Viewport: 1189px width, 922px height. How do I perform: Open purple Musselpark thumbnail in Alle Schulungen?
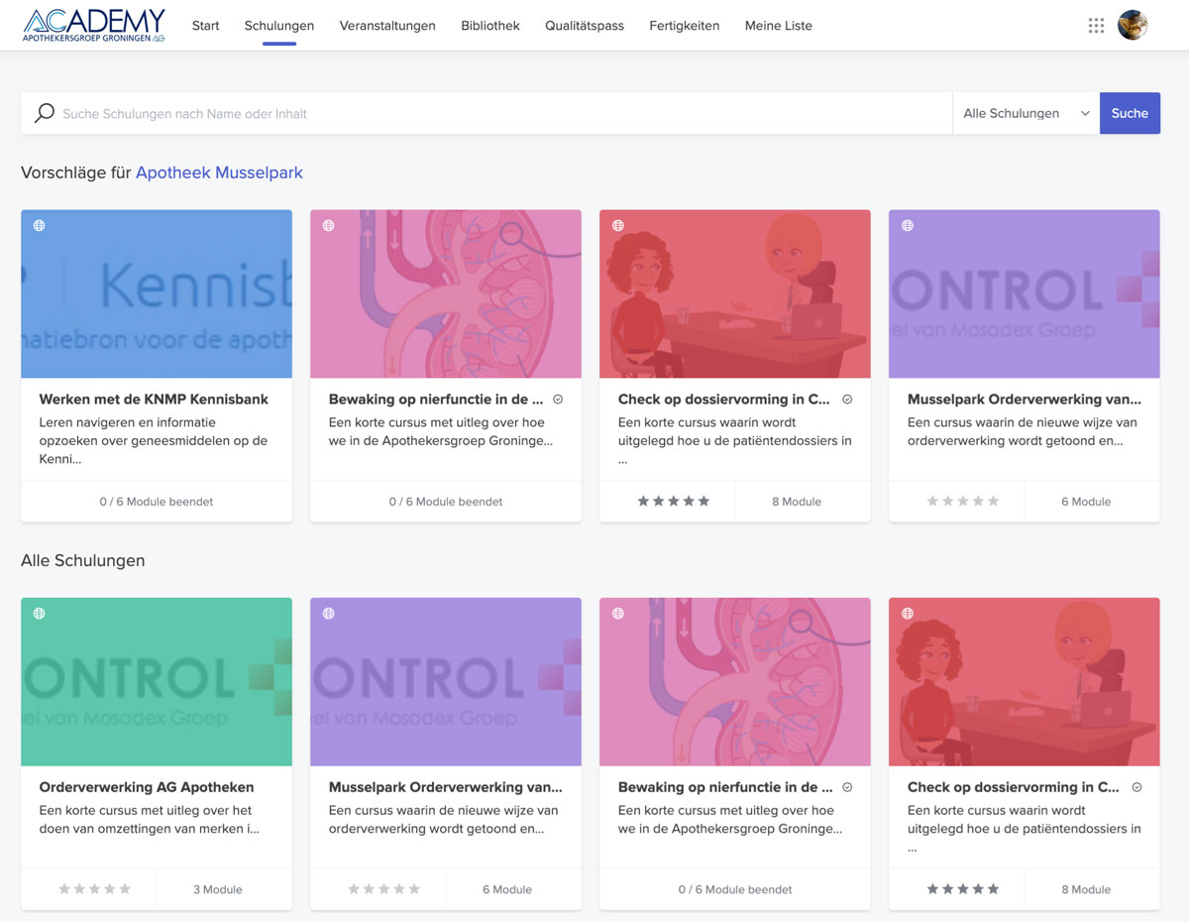446,681
